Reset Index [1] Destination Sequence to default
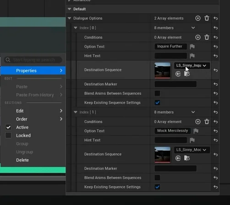This screenshot has height=205, width=230. coord(215,155)
